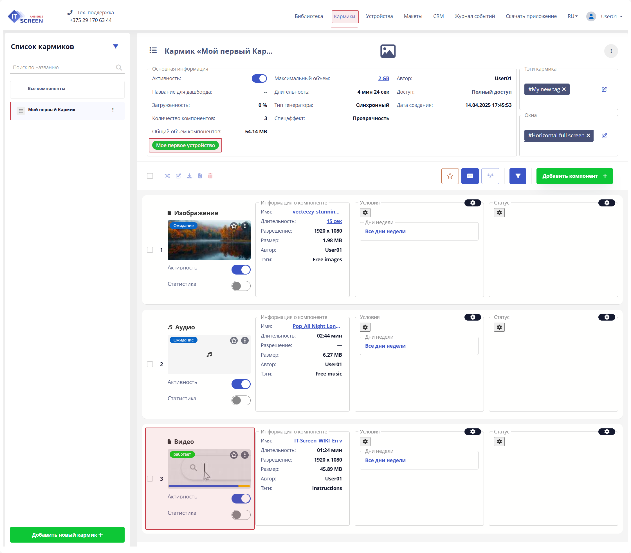631x553 pixels.
Task: Click the Karmik preview image icon
Action: coord(388,51)
